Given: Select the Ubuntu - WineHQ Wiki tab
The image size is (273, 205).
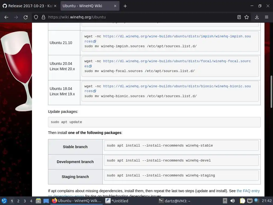Looking at the screenshot, I should click(x=90, y=6).
